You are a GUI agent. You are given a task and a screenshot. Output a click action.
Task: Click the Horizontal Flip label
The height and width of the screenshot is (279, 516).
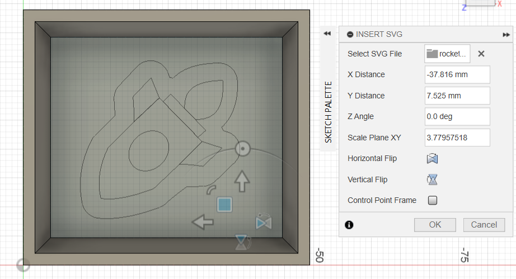[372, 158]
